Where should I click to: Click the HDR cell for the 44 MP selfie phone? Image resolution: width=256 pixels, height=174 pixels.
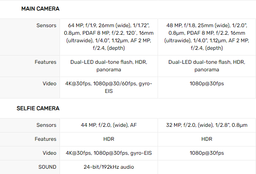tap(109, 139)
